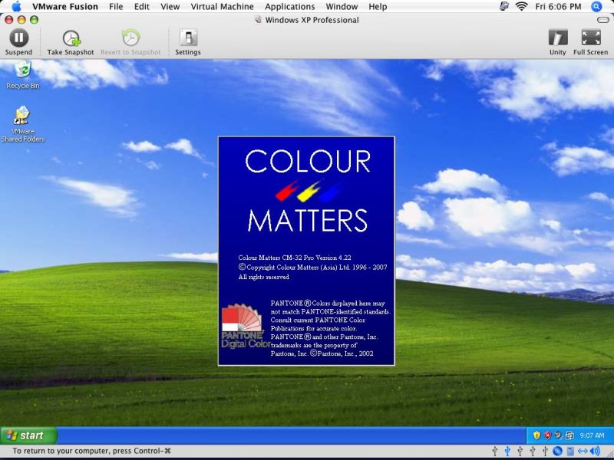Open the File menu
Screen dimensions: 614x460
(116, 7)
